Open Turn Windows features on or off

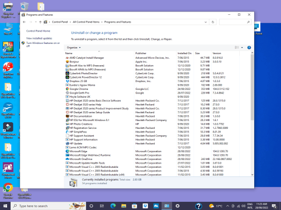point(43,44)
